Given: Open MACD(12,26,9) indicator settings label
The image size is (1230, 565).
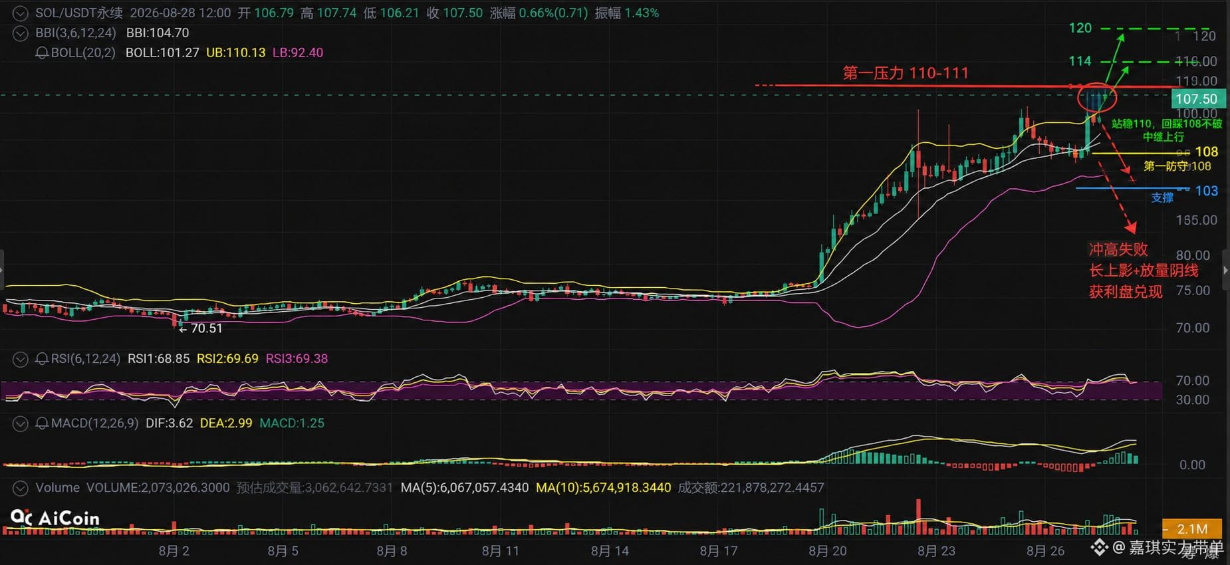Looking at the screenshot, I should [95, 423].
